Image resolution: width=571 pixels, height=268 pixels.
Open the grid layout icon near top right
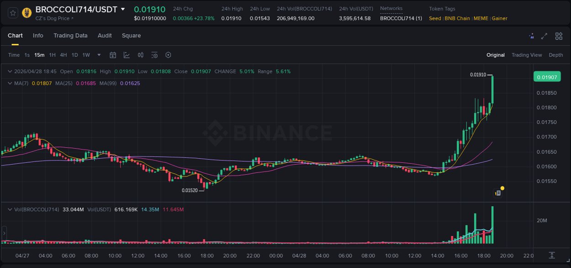[559, 36]
